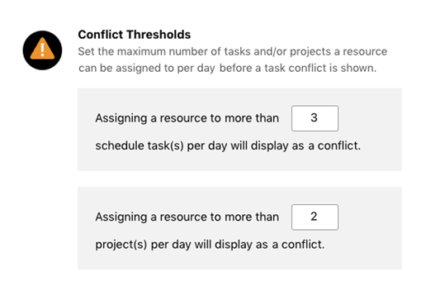Screen dimensions: 445x305
Task: Select the Conflict Thresholds heading
Action: 135,35
